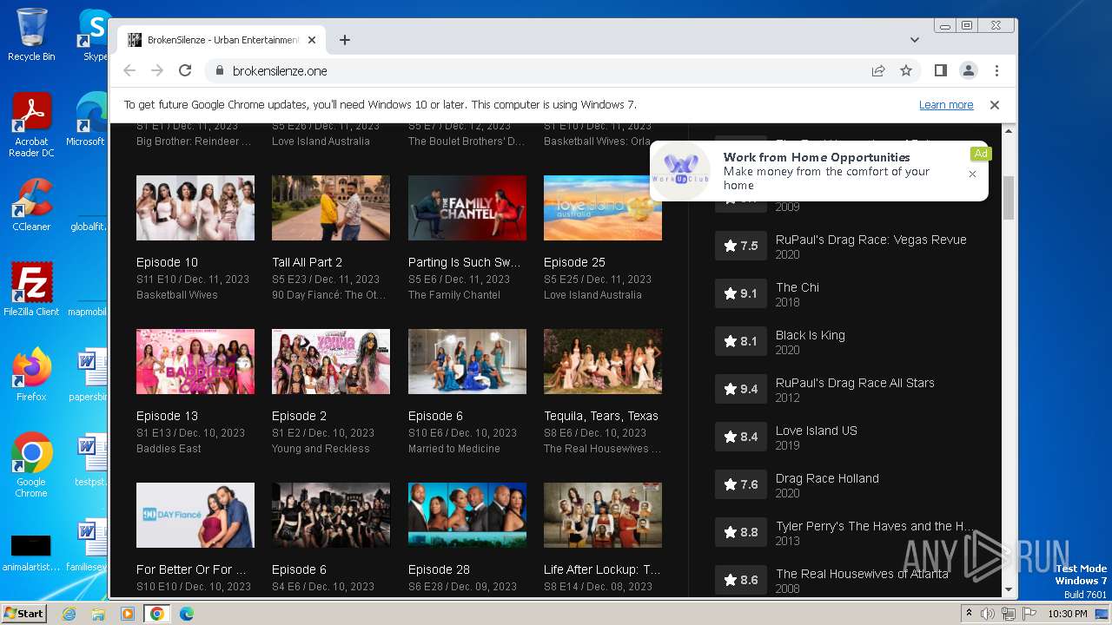This screenshot has width=1112, height=625.
Task: Select the FileZilla Client desktop icon
Action: coord(31,290)
